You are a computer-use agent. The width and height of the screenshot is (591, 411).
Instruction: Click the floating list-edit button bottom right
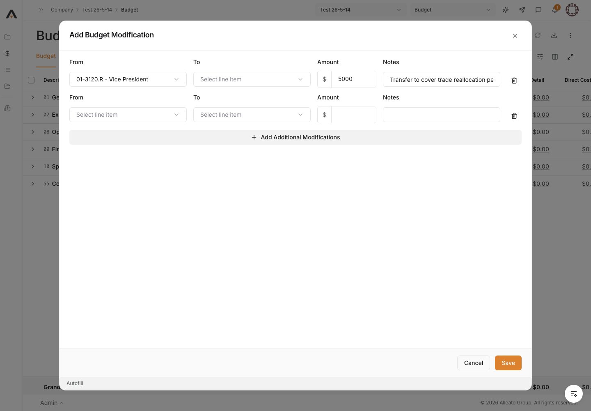click(x=574, y=394)
